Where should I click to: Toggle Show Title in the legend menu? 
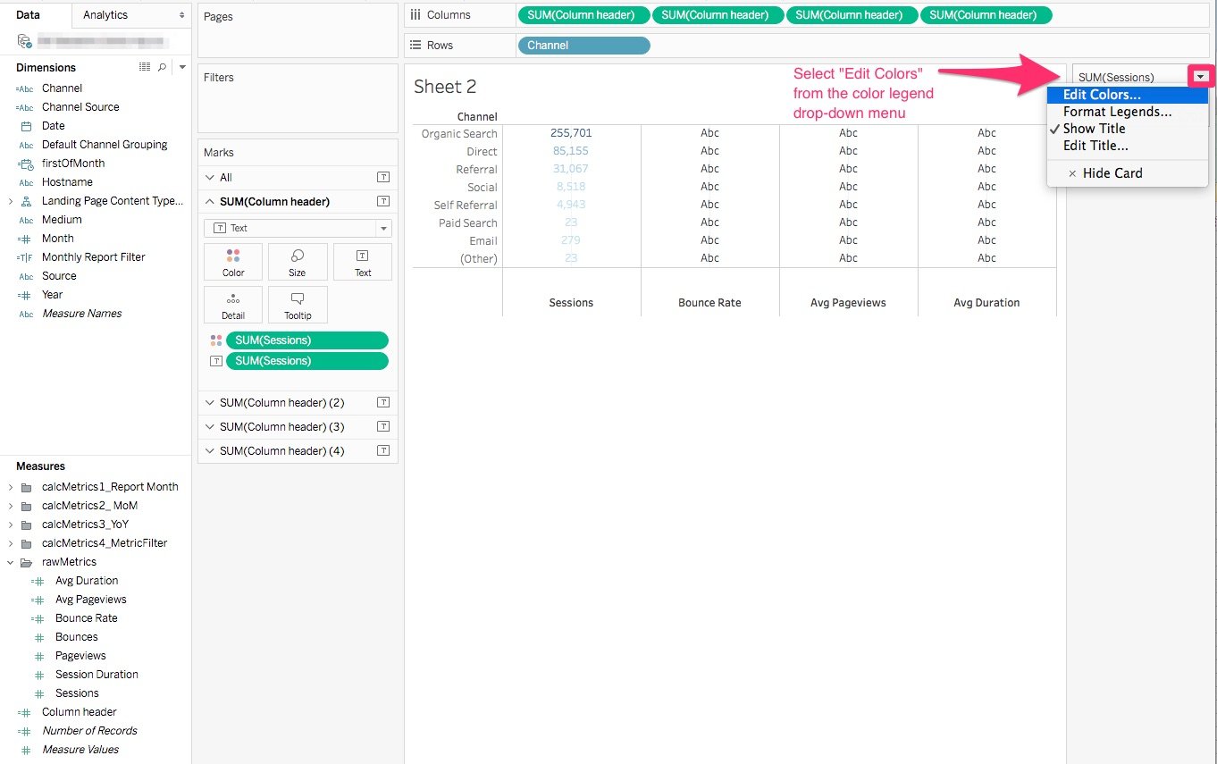[x=1095, y=128]
